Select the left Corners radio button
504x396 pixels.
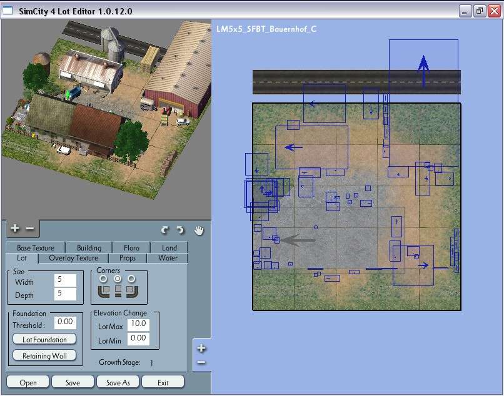[x=103, y=279]
